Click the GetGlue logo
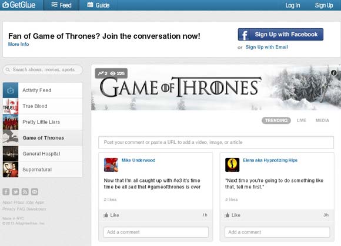This screenshot has height=246, width=341. (19, 5)
